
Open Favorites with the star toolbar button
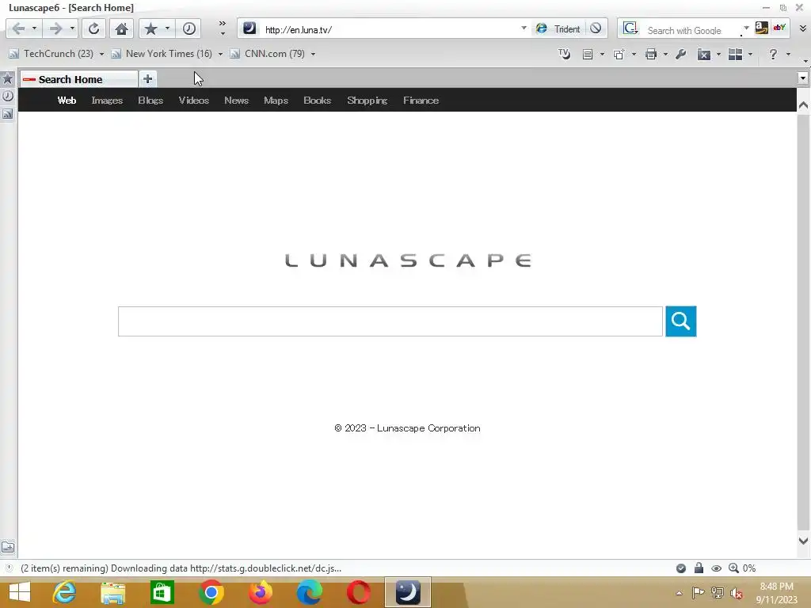[x=150, y=28]
